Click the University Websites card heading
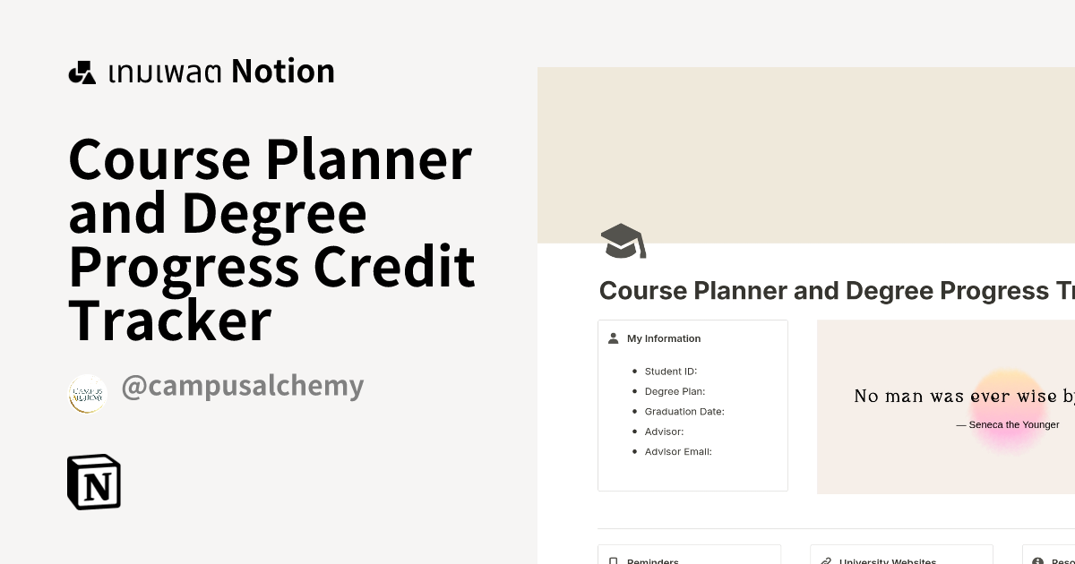Image resolution: width=1075 pixels, height=564 pixels. click(x=887, y=561)
